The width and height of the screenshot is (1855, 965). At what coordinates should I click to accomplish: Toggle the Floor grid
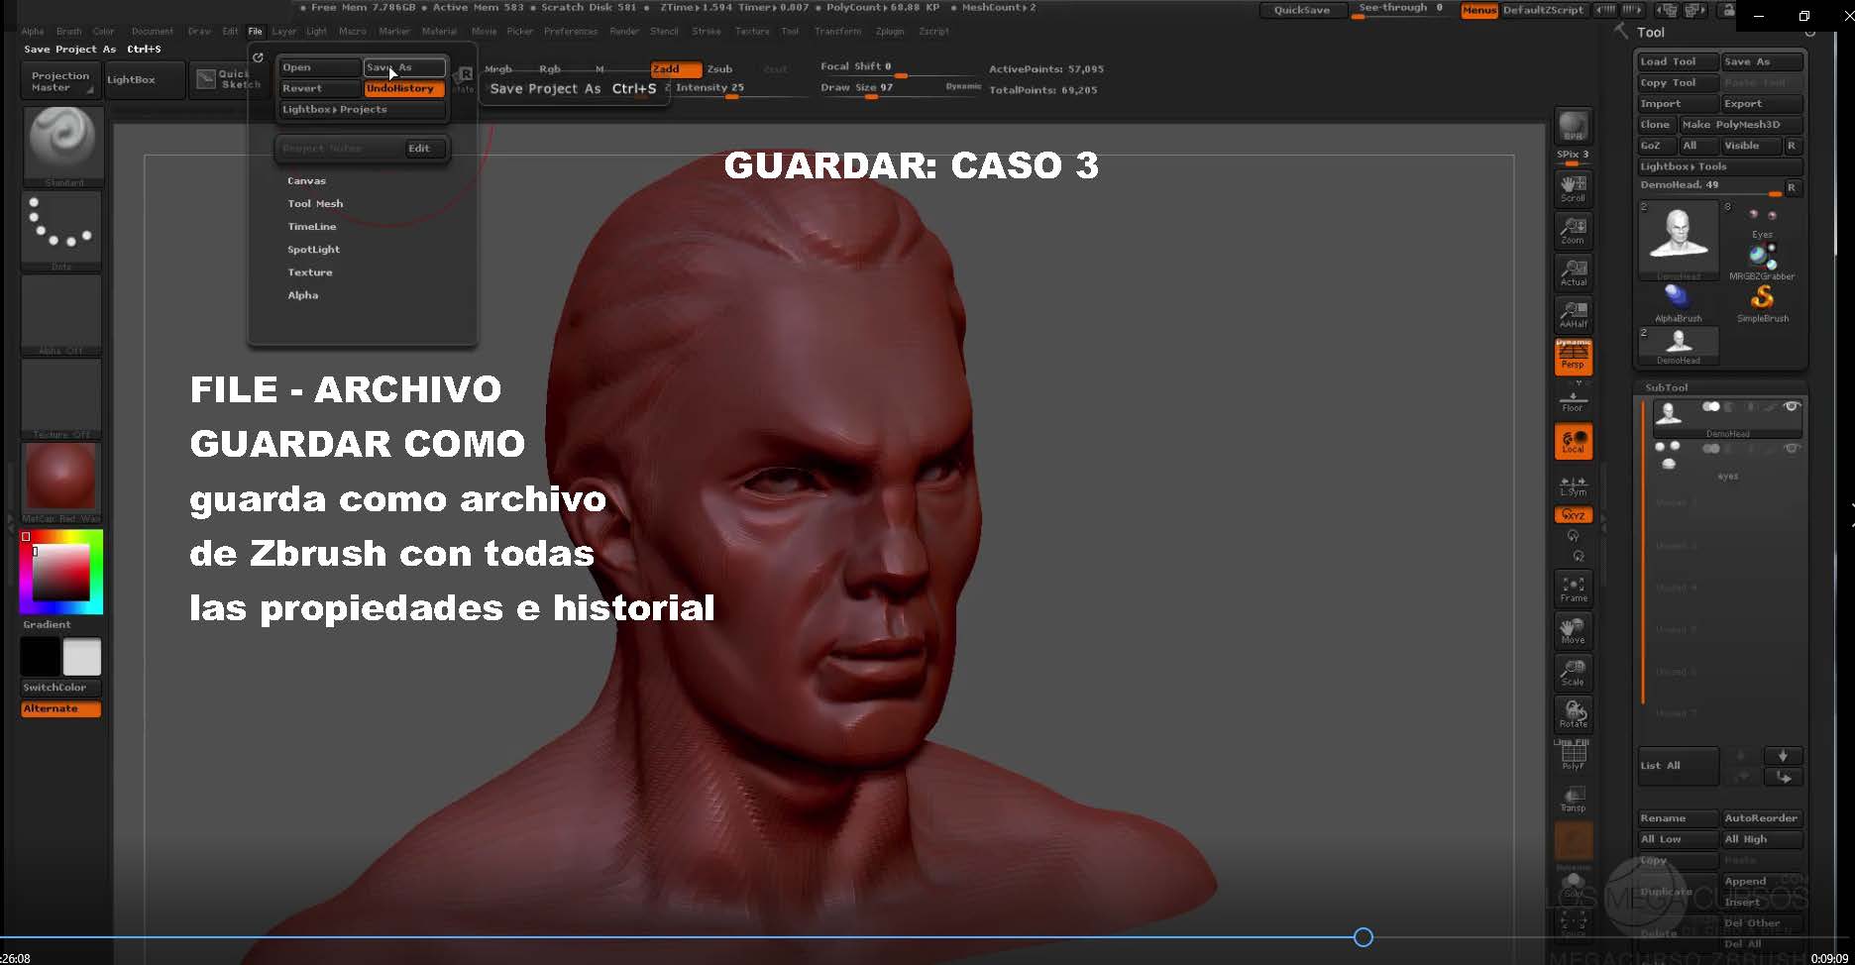(1573, 399)
